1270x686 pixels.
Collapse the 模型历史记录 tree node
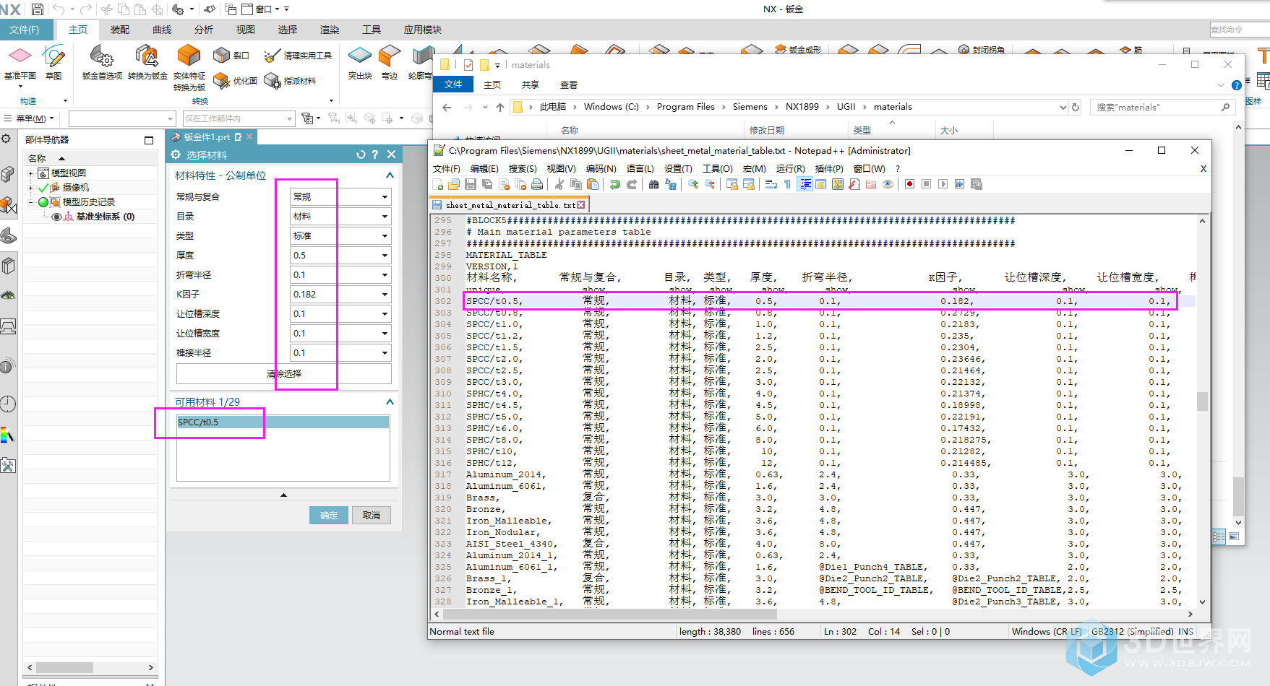30,202
